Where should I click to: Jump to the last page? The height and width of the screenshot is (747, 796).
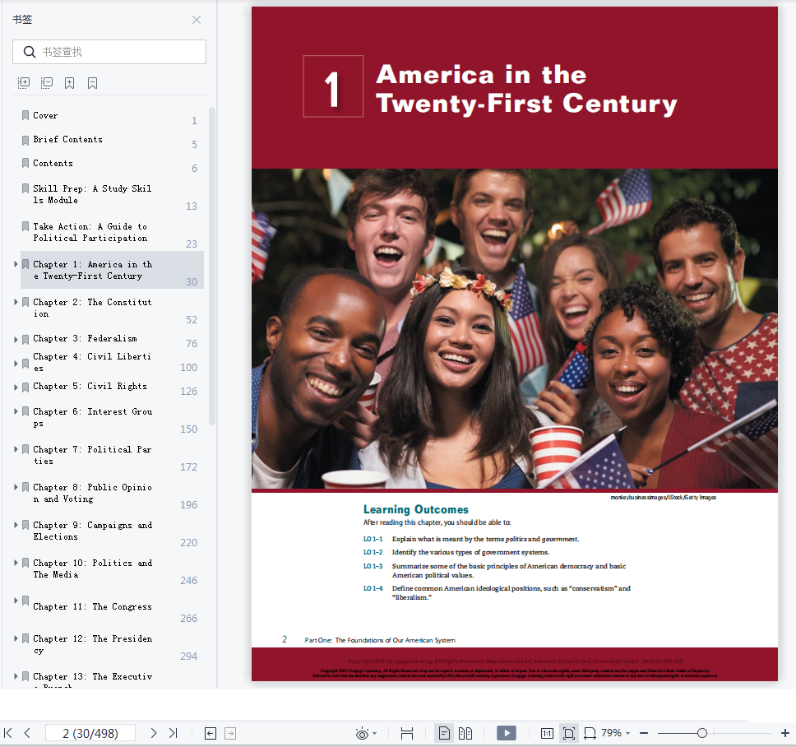point(174,733)
